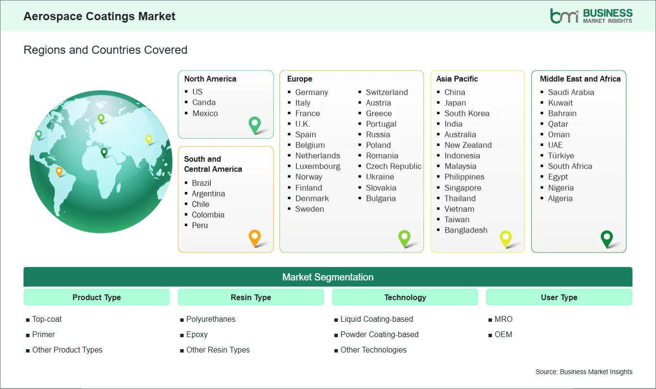This screenshot has width=656, height=389.
Task: Open the Product Type segment header
Action: (x=96, y=297)
